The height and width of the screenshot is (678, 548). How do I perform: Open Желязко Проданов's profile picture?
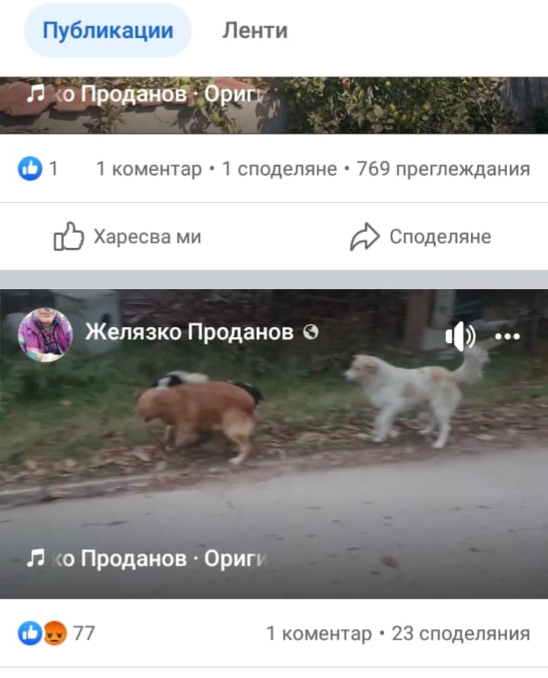45,334
